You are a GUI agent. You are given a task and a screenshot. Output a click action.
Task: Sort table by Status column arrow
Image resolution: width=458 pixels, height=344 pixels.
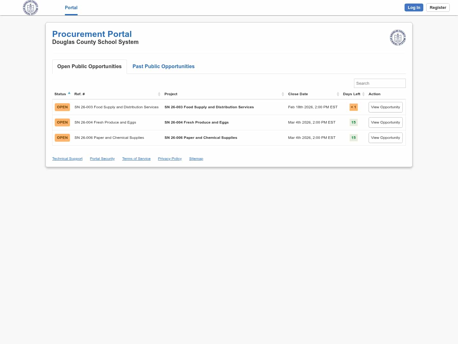coord(69,93)
